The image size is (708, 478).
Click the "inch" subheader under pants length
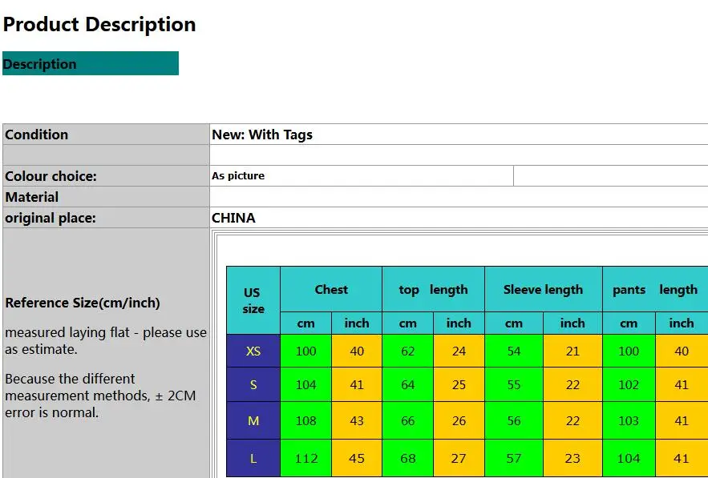click(x=682, y=323)
